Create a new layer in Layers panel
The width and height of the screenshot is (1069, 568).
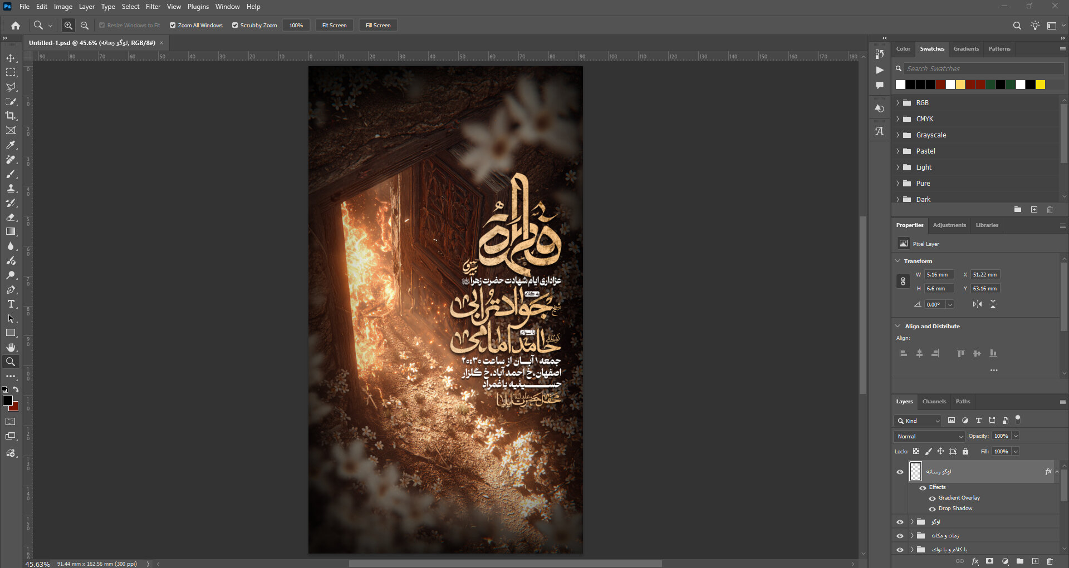pyautogui.click(x=1035, y=561)
